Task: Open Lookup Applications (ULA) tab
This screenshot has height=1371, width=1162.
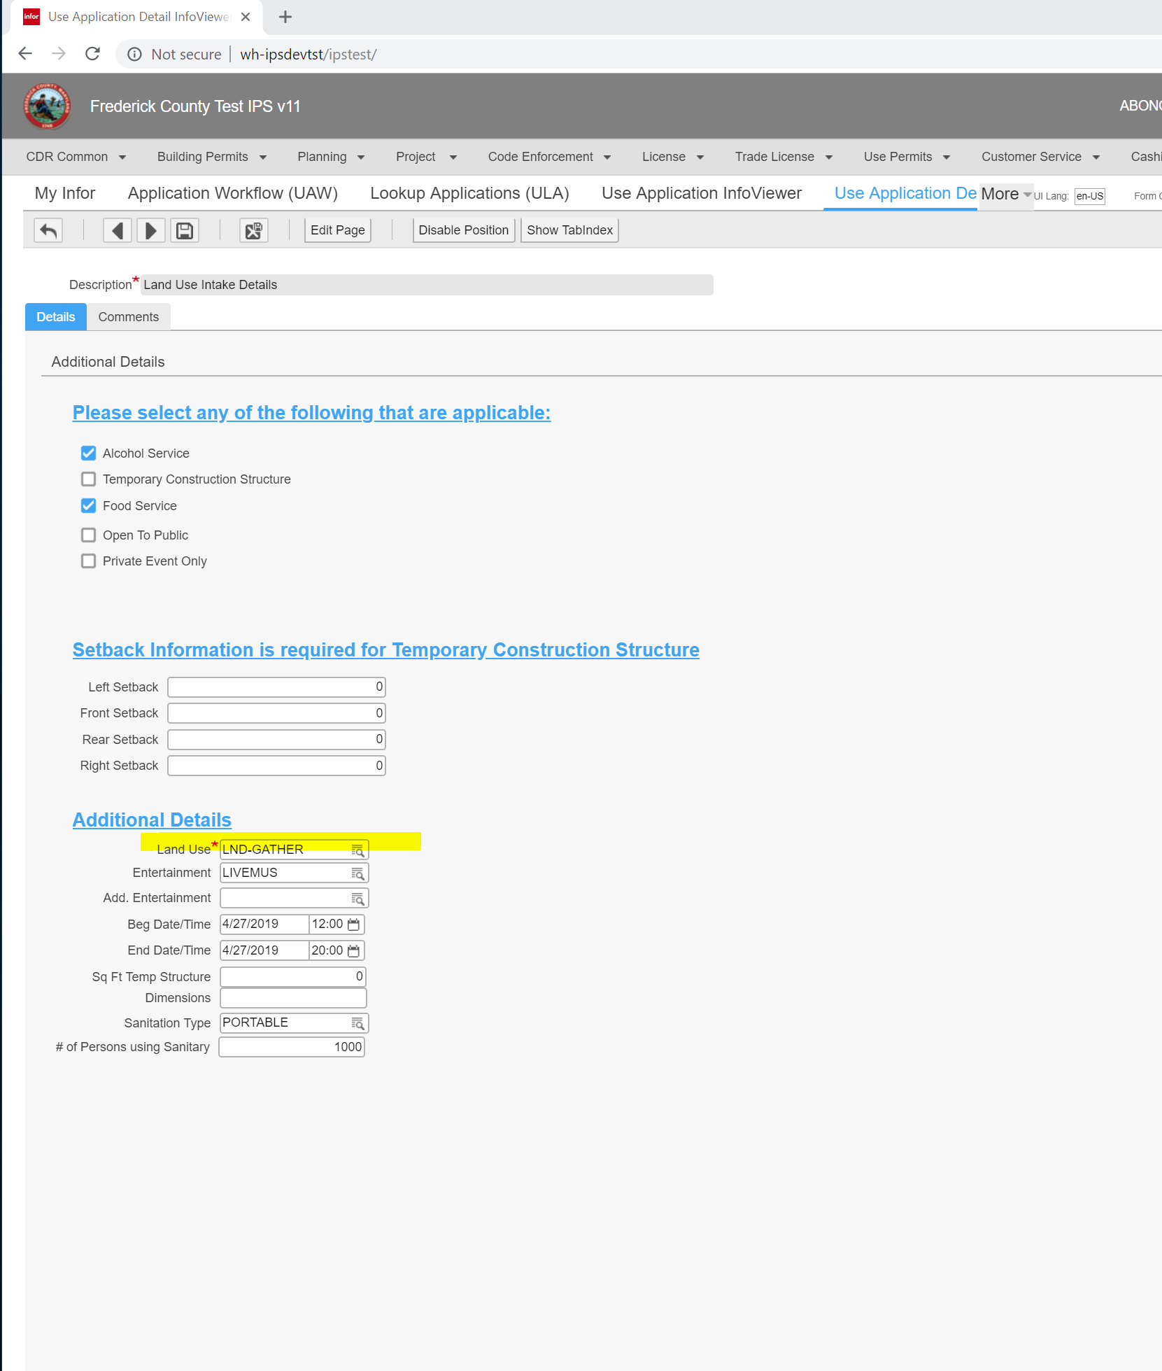Action: pyautogui.click(x=469, y=193)
